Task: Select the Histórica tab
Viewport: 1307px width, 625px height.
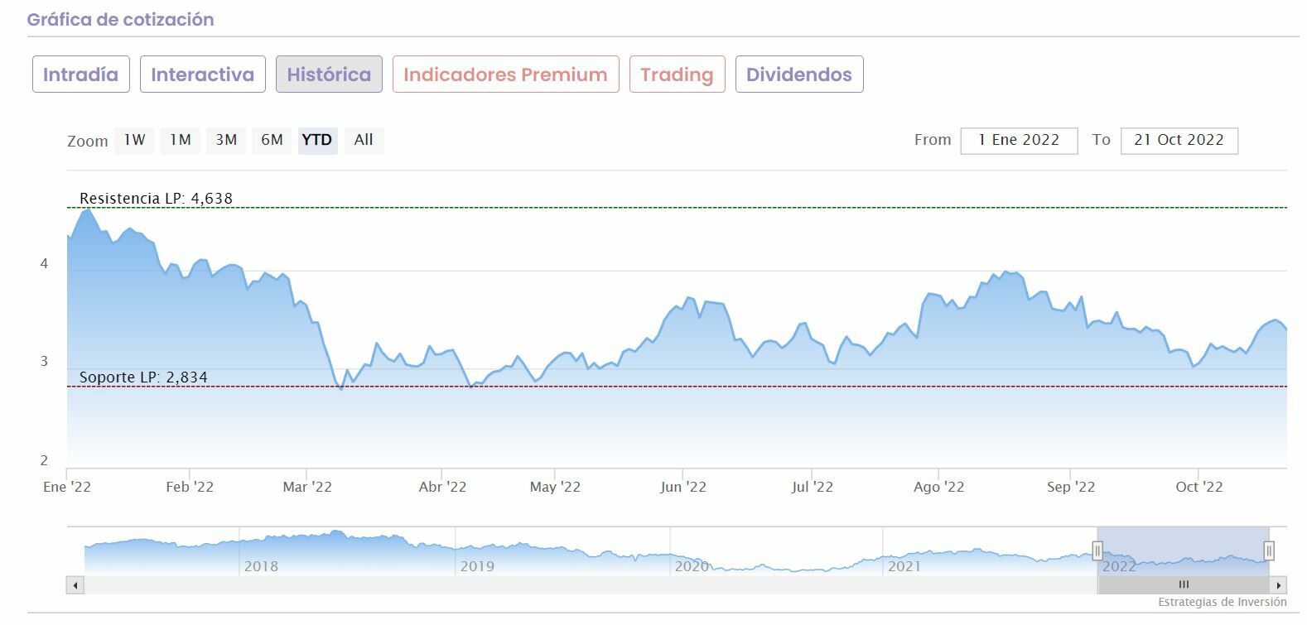Action: pos(329,75)
